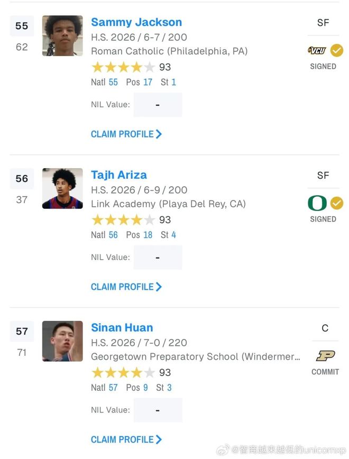Image resolution: width=349 pixels, height=459 pixels.
Task: Click Sinan Huan's star rating
Action: (123, 373)
